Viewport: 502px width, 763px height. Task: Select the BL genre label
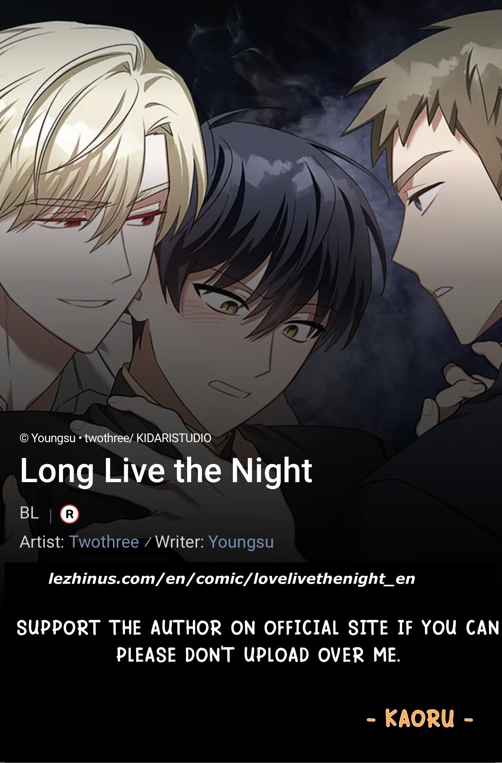point(30,513)
